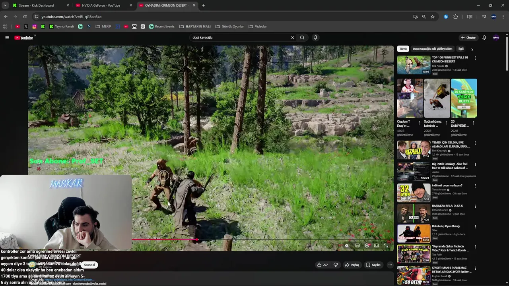Open options for indirimli oyun mu lazım

(475, 186)
